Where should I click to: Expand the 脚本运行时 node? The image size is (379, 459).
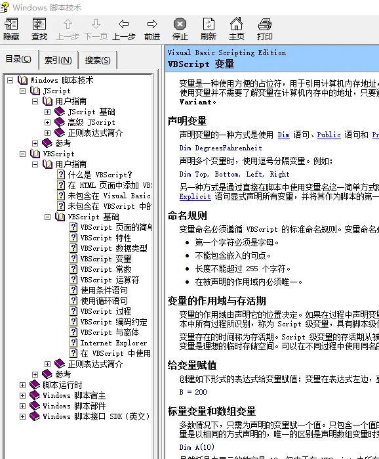click(22, 385)
